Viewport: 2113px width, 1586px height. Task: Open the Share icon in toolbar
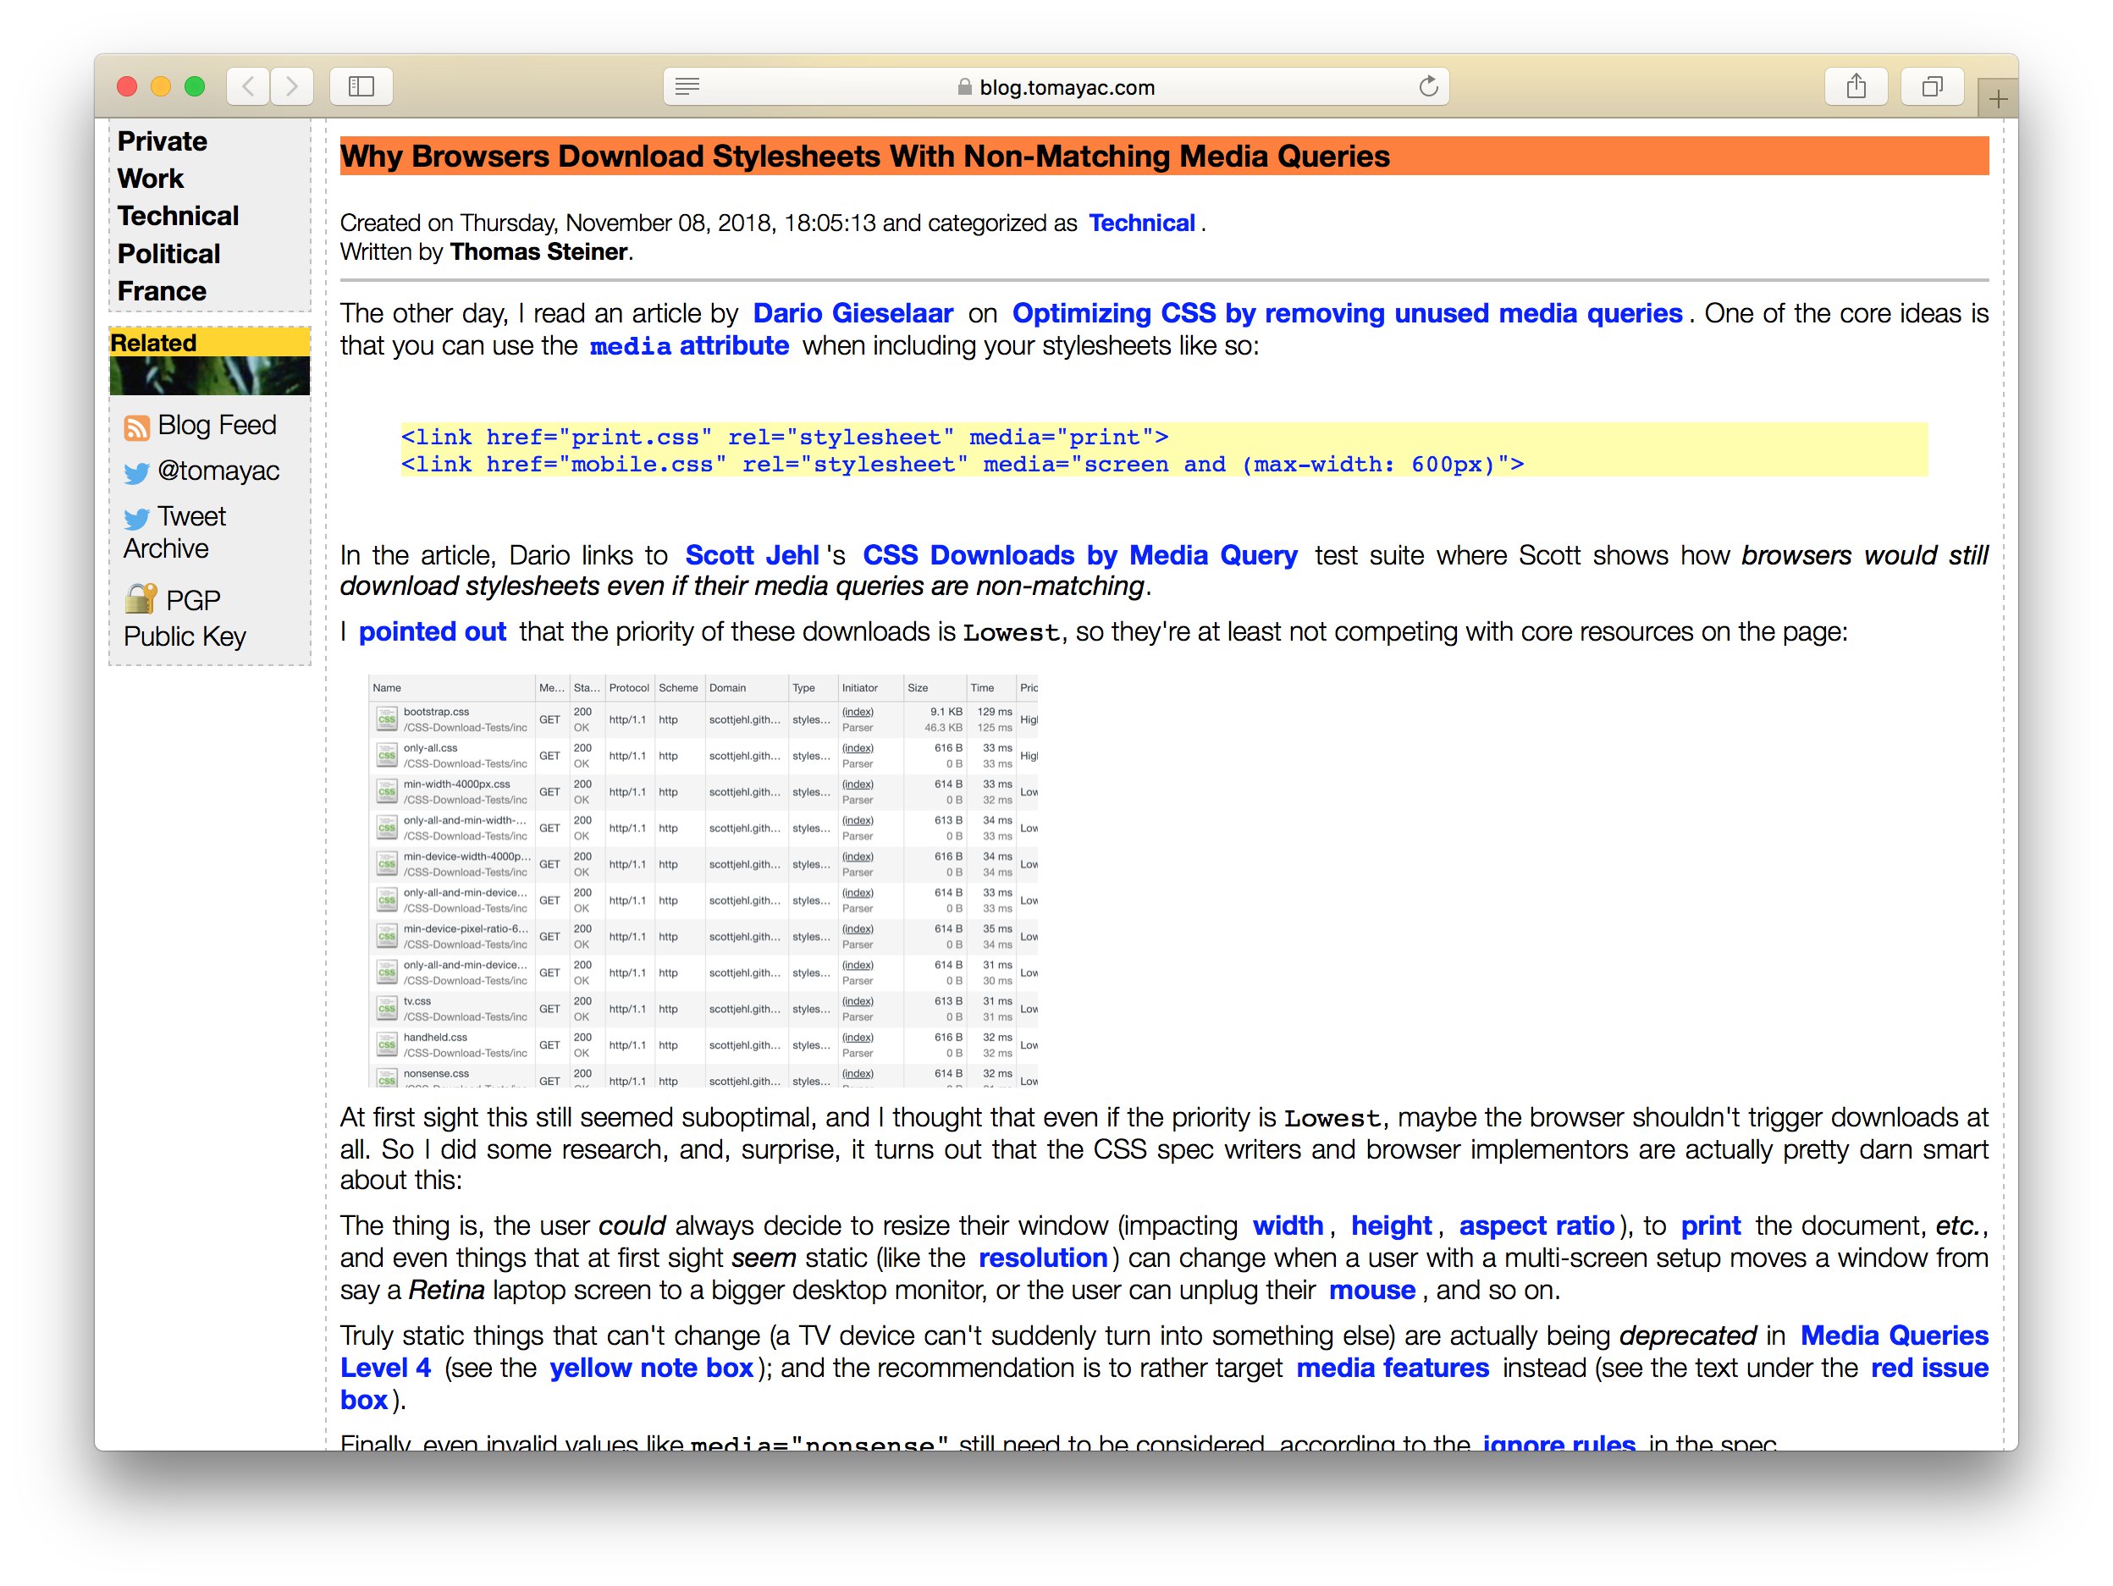(x=1856, y=87)
